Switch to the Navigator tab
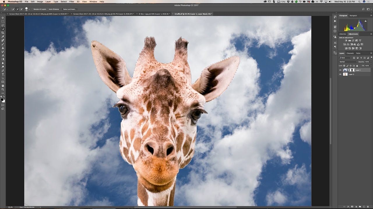Image resolution: width=373 pixels, height=209 pixels. [353, 15]
